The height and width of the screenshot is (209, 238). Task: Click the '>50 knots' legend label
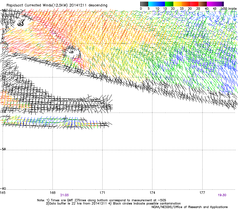[x=229, y=9]
